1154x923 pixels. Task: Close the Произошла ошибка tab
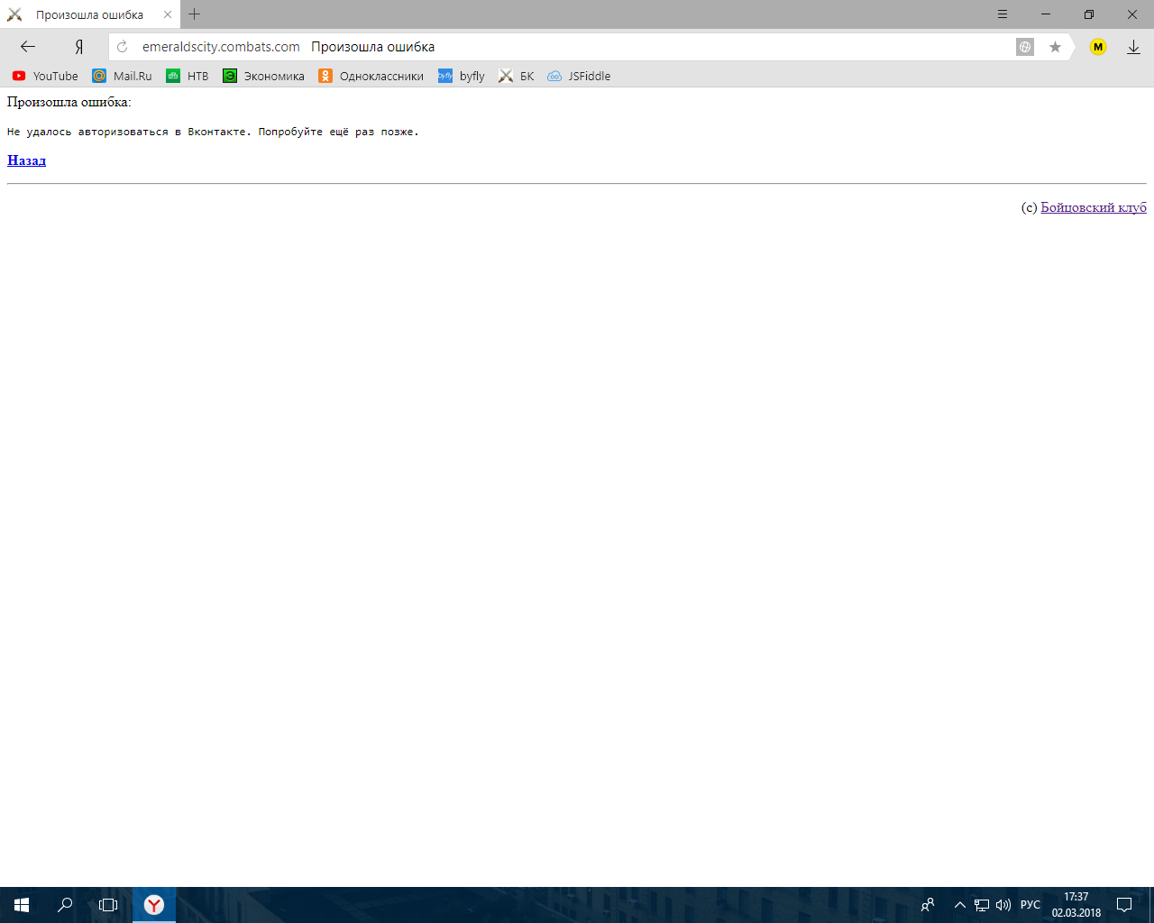tap(168, 14)
